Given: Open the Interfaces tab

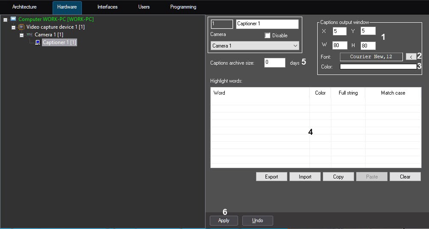Looking at the screenshot, I should [107, 7].
